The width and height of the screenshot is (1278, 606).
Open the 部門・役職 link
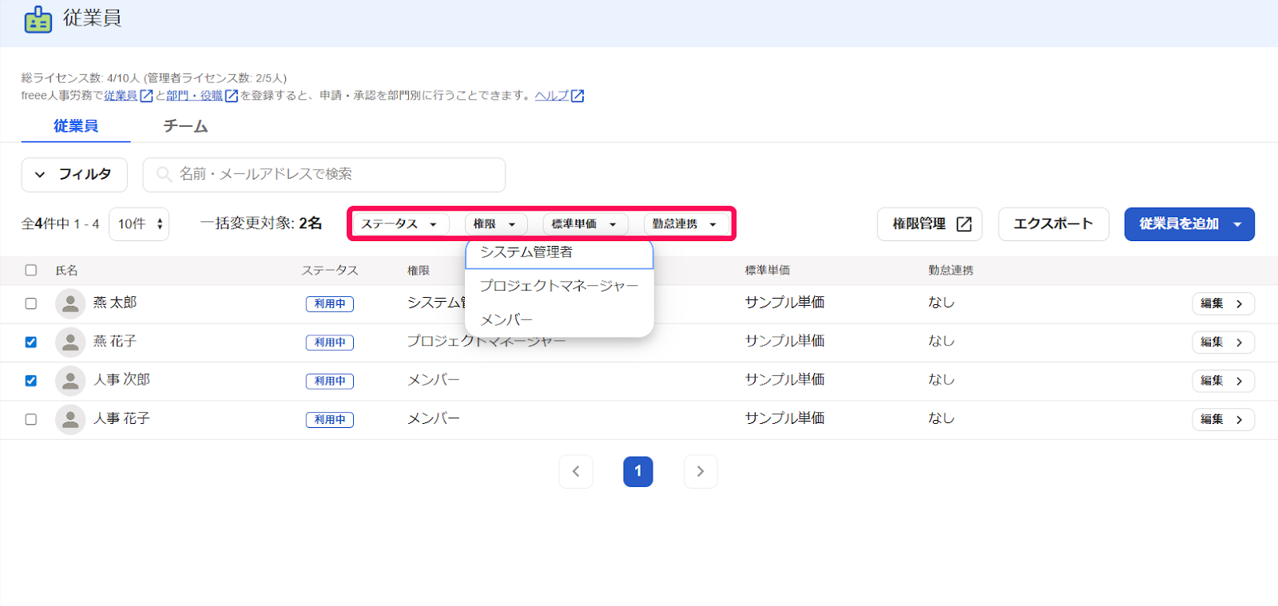(194, 96)
